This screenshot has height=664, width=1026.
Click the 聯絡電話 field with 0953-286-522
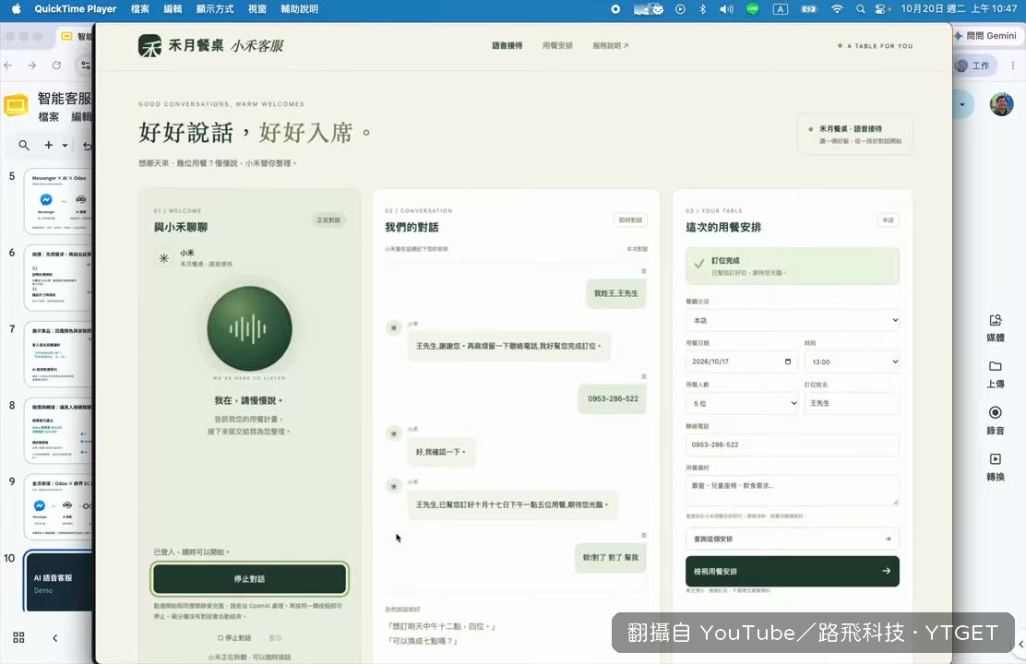tap(793, 445)
